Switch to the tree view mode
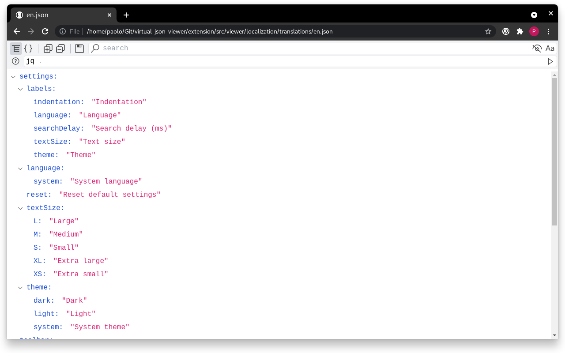 tap(16, 49)
